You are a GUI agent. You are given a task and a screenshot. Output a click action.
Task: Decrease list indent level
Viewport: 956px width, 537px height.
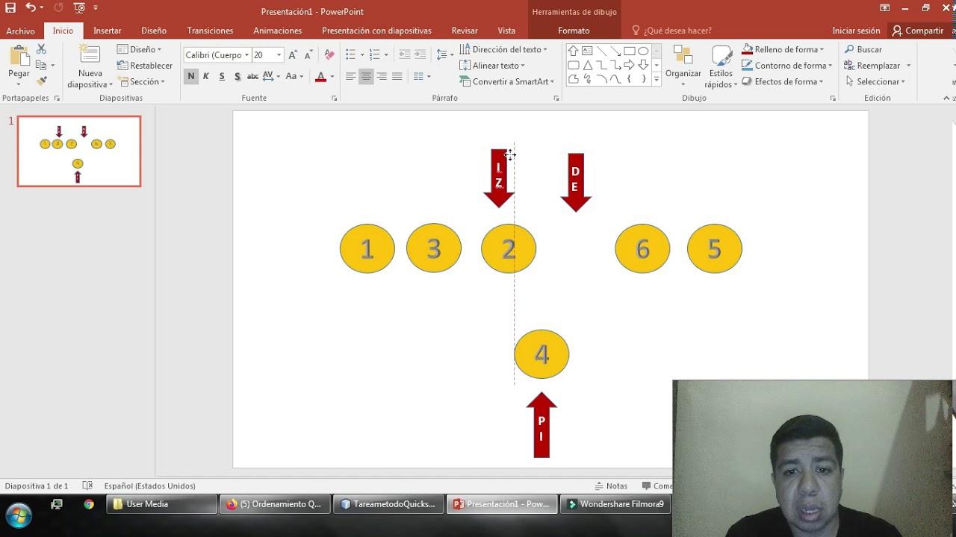[404, 55]
